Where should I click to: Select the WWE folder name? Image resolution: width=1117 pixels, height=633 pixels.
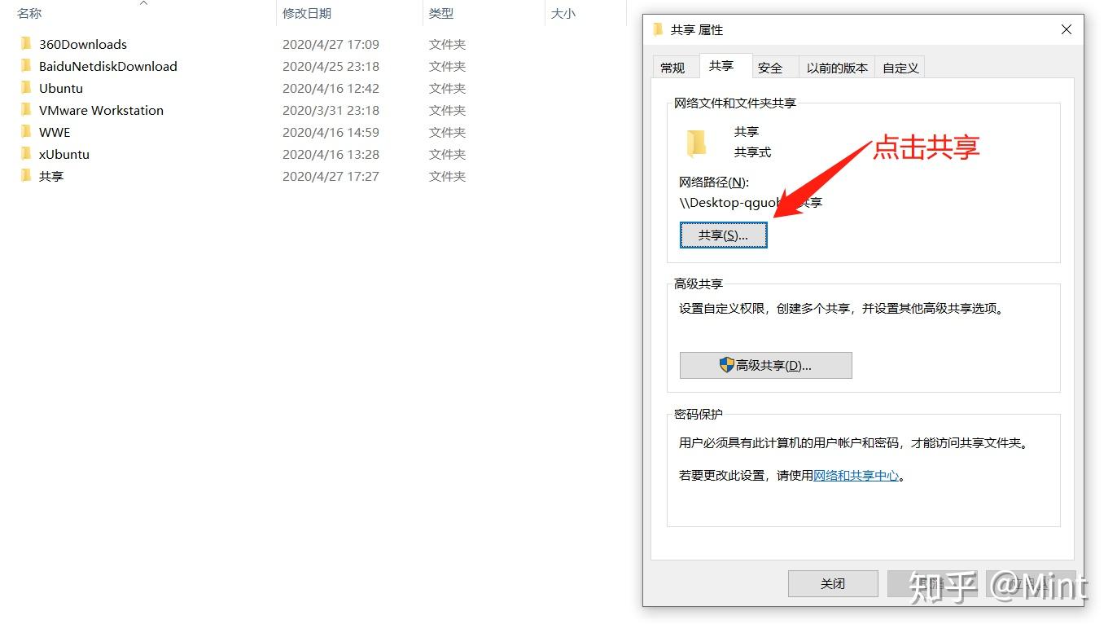coord(55,132)
